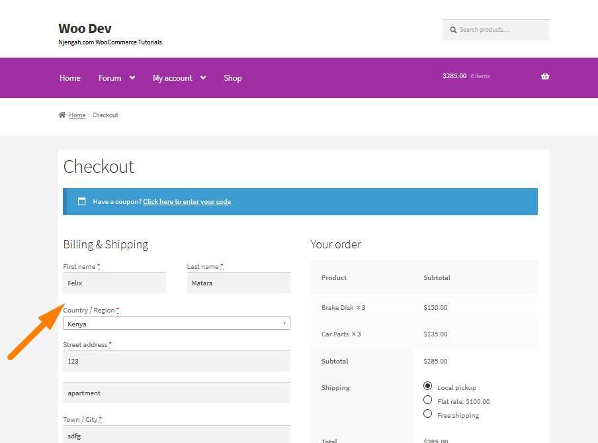Expand the My account menu chevron

pyautogui.click(x=203, y=77)
